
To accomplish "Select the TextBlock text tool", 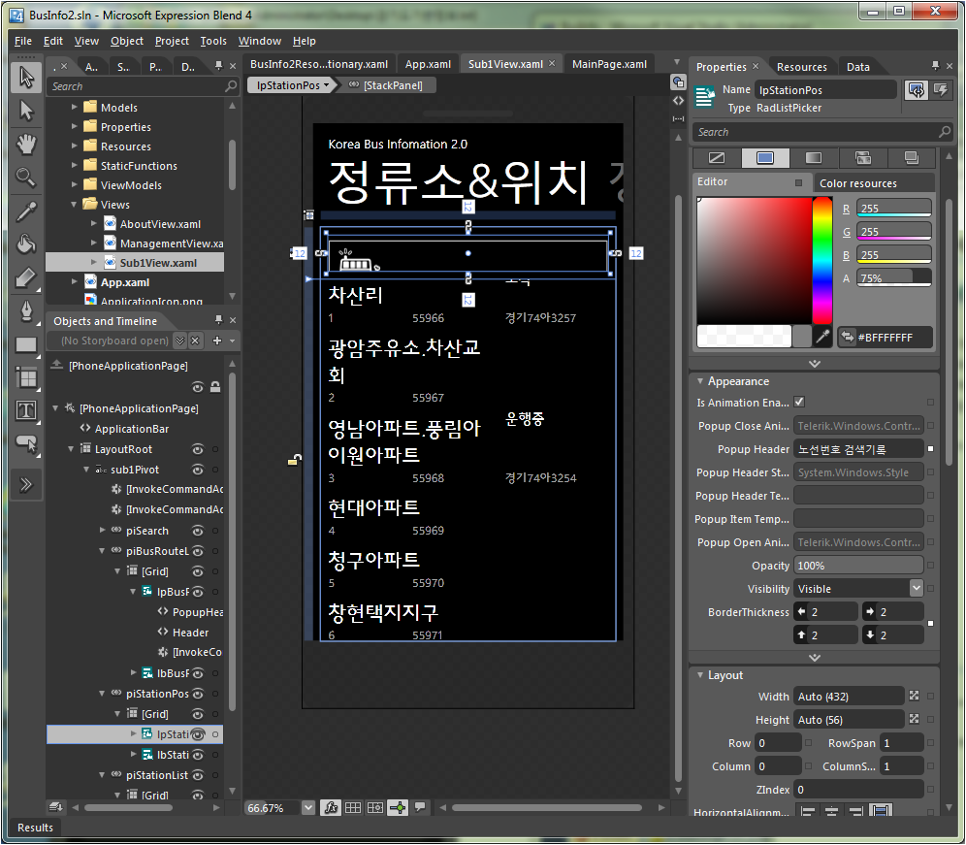I will click(26, 410).
